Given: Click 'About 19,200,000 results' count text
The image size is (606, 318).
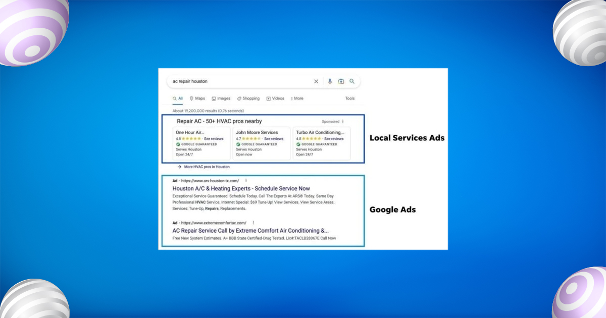Looking at the screenshot, I should pyautogui.click(x=208, y=111).
